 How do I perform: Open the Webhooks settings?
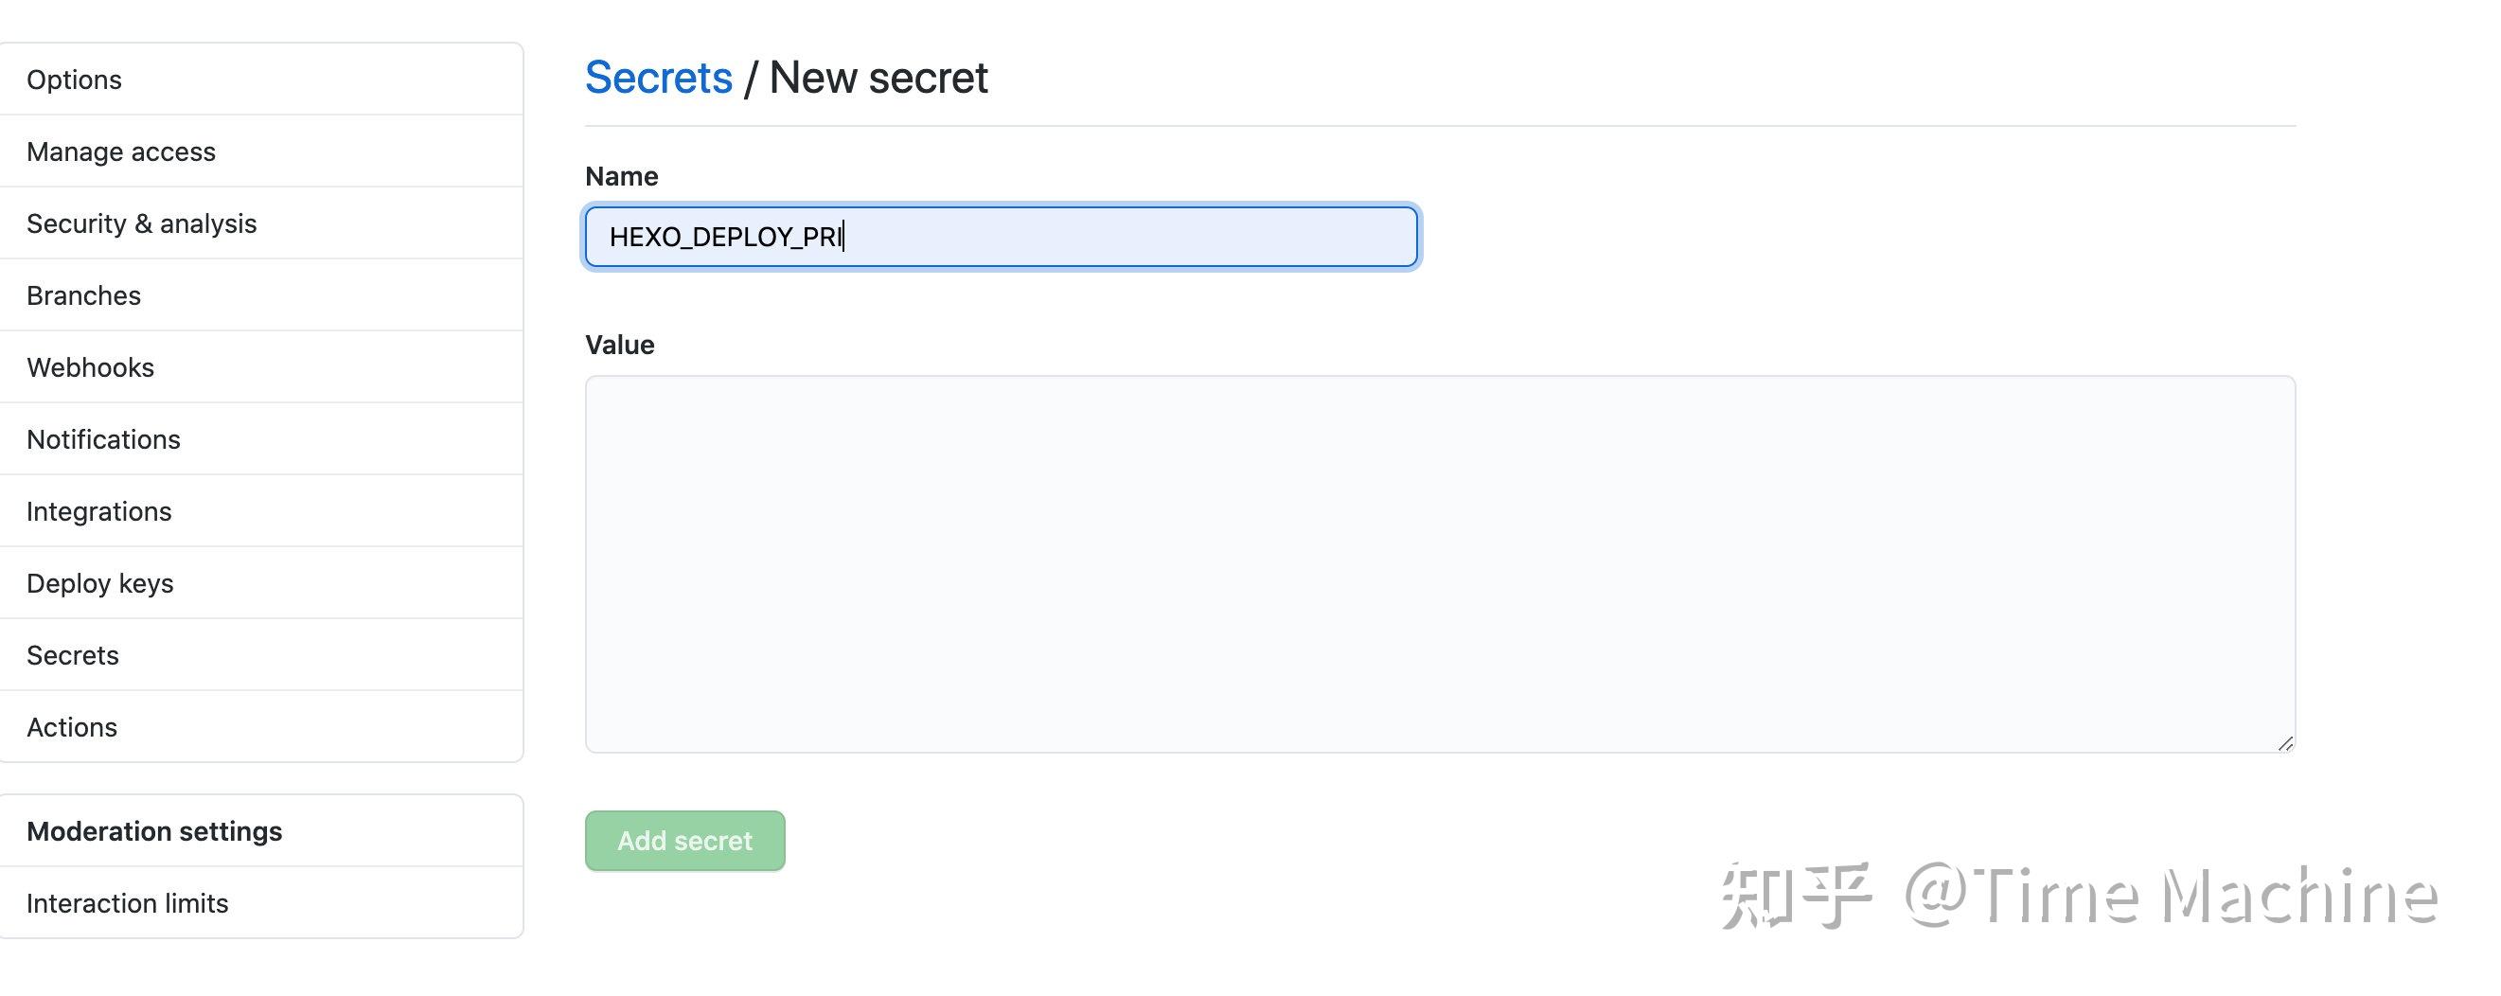(90, 367)
